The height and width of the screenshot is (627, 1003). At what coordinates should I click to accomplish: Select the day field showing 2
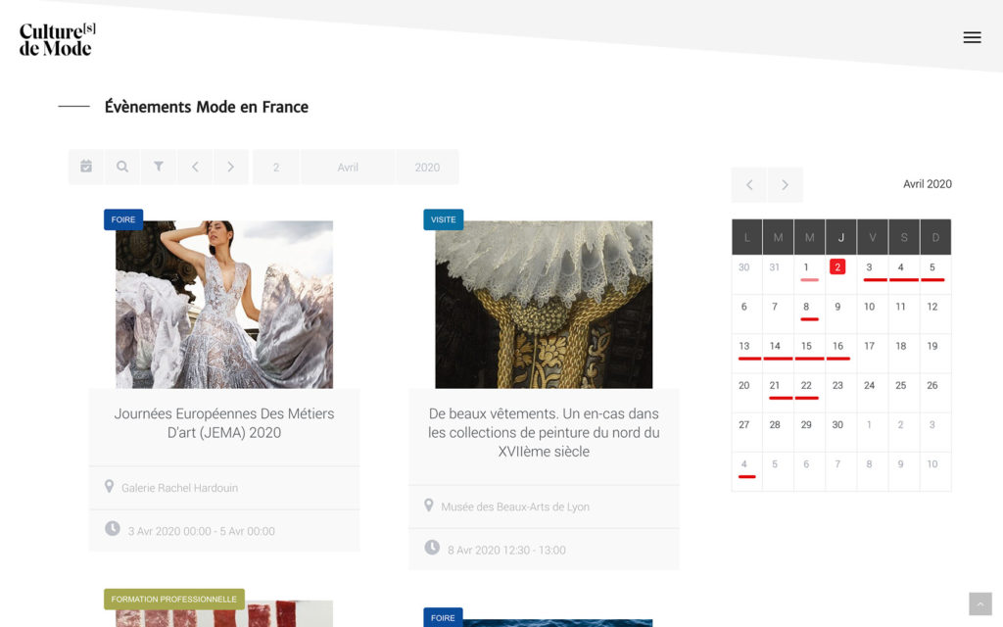tap(275, 167)
